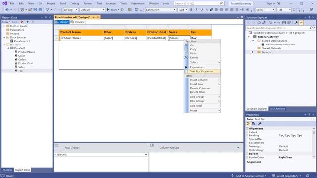Collapse the Border category in Properties
317x178 pixels.
tap(247, 154)
